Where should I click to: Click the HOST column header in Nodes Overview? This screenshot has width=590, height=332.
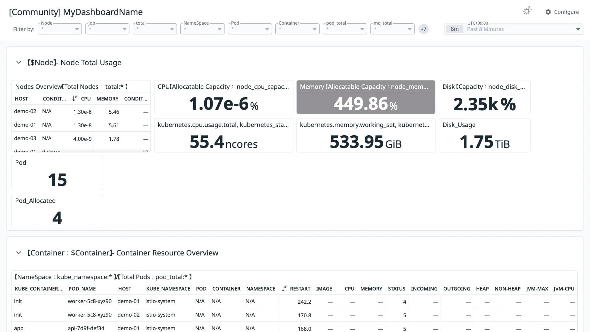pyautogui.click(x=21, y=99)
